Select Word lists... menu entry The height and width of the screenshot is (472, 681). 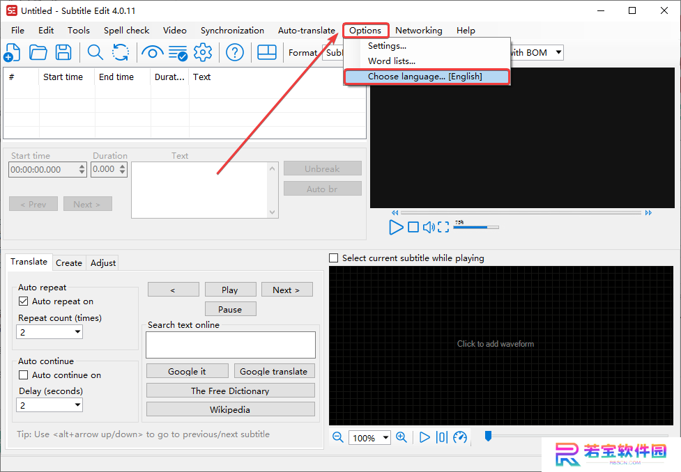(x=427, y=61)
